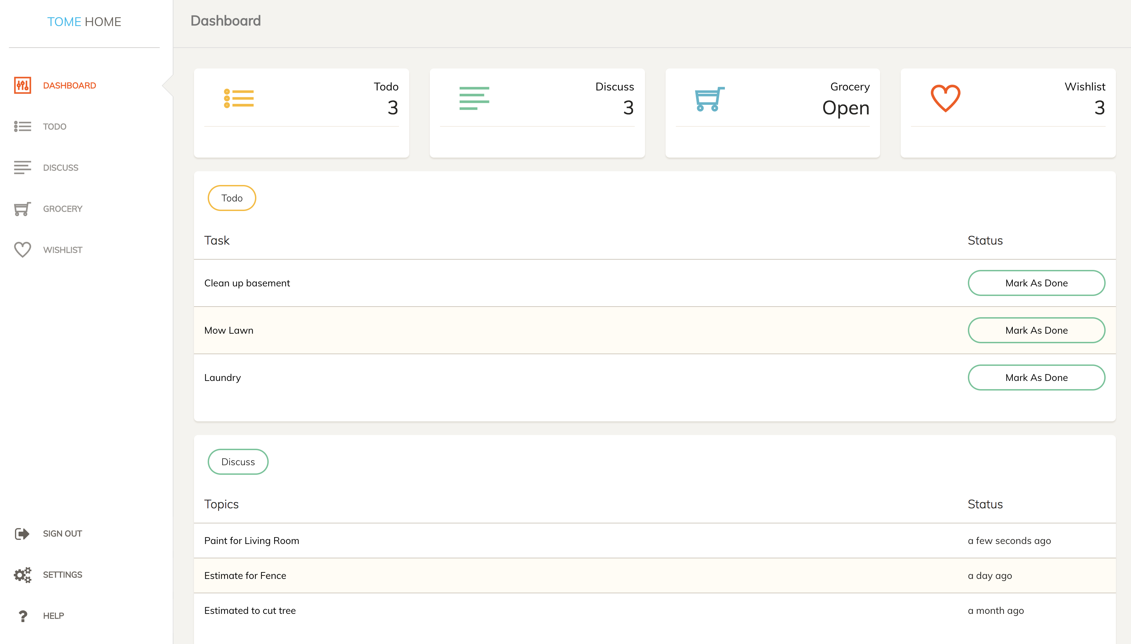The image size is (1131, 644).
Task: Click the Grocery cart icon in sidebar
Action: 22,209
